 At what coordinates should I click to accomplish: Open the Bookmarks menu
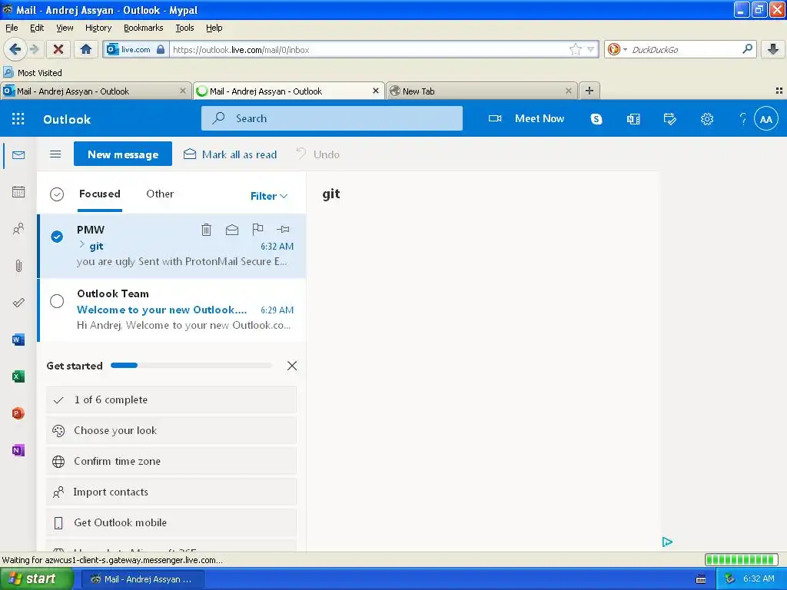pyautogui.click(x=143, y=28)
